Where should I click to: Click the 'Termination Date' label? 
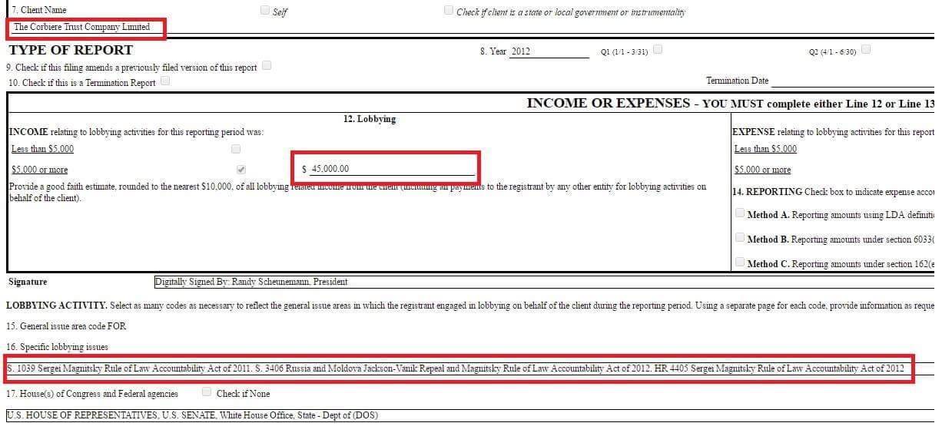coord(738,81)
